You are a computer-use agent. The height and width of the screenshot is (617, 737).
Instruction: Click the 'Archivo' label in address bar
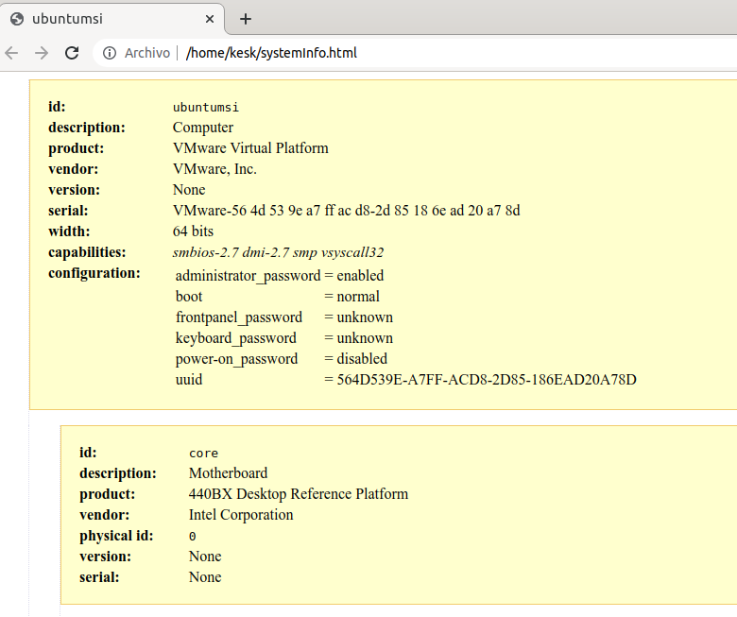147,53
